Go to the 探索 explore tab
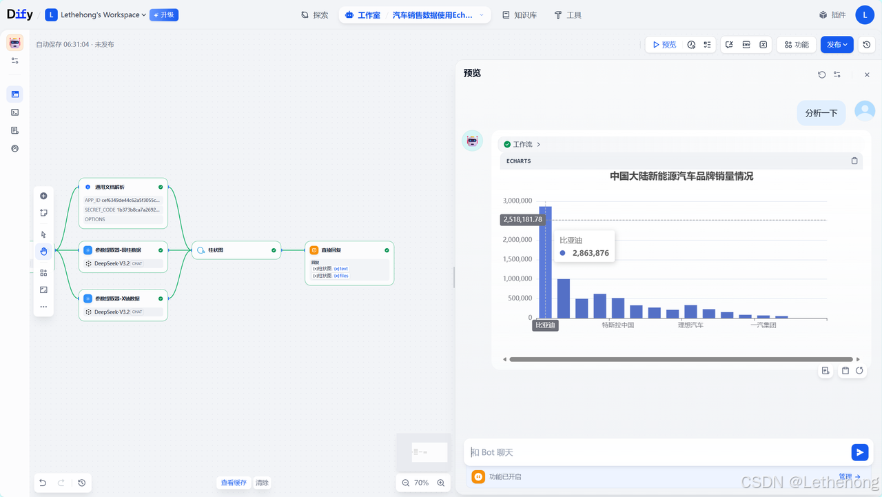Image resolution: width=882 pixels, height=497 pixels. [315, 14]
